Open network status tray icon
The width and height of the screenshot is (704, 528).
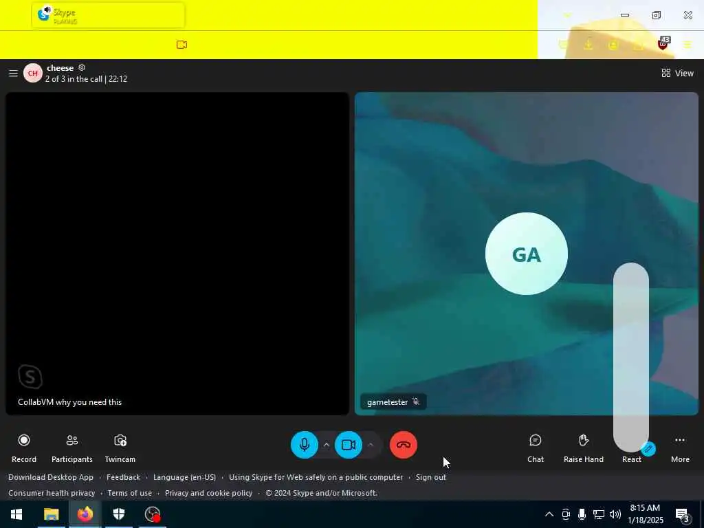point(599,514)
